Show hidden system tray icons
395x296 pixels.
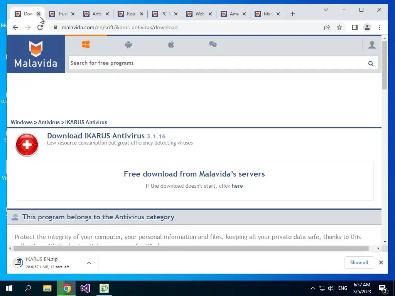[312, 288]
